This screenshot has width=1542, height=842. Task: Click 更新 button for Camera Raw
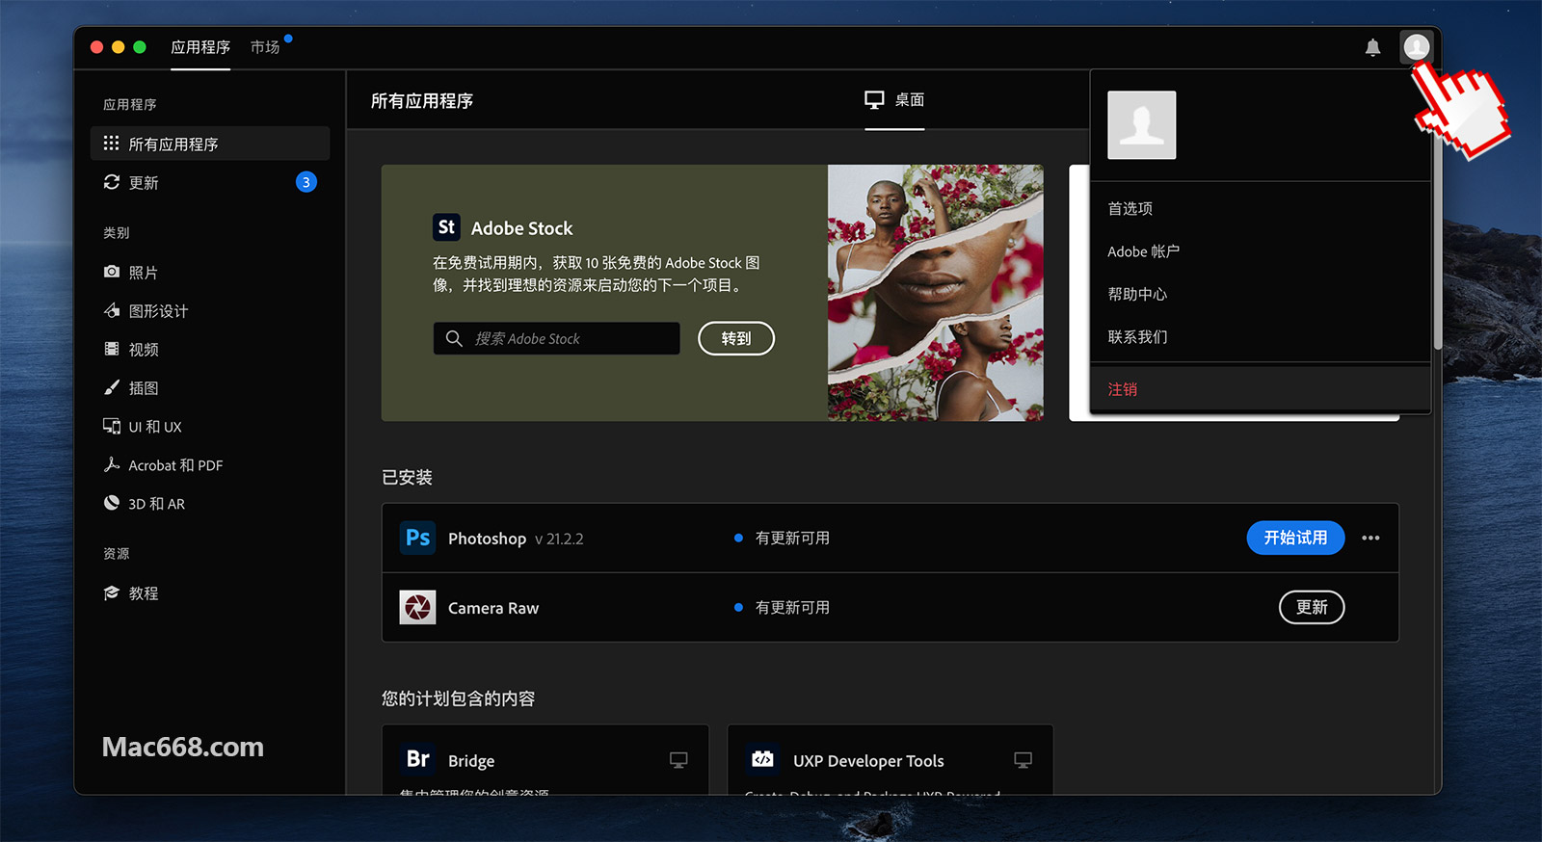(1312, 607)
